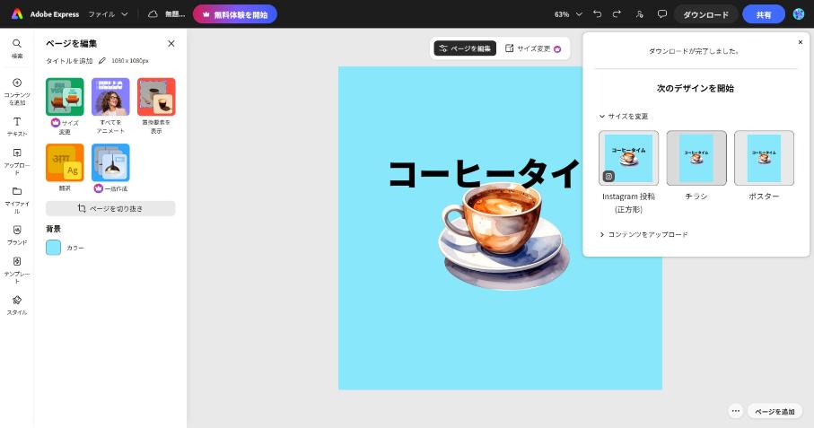Select the コーヒータイム text on canvas
Screen dimensions: 814x428
tap(485, 173)
